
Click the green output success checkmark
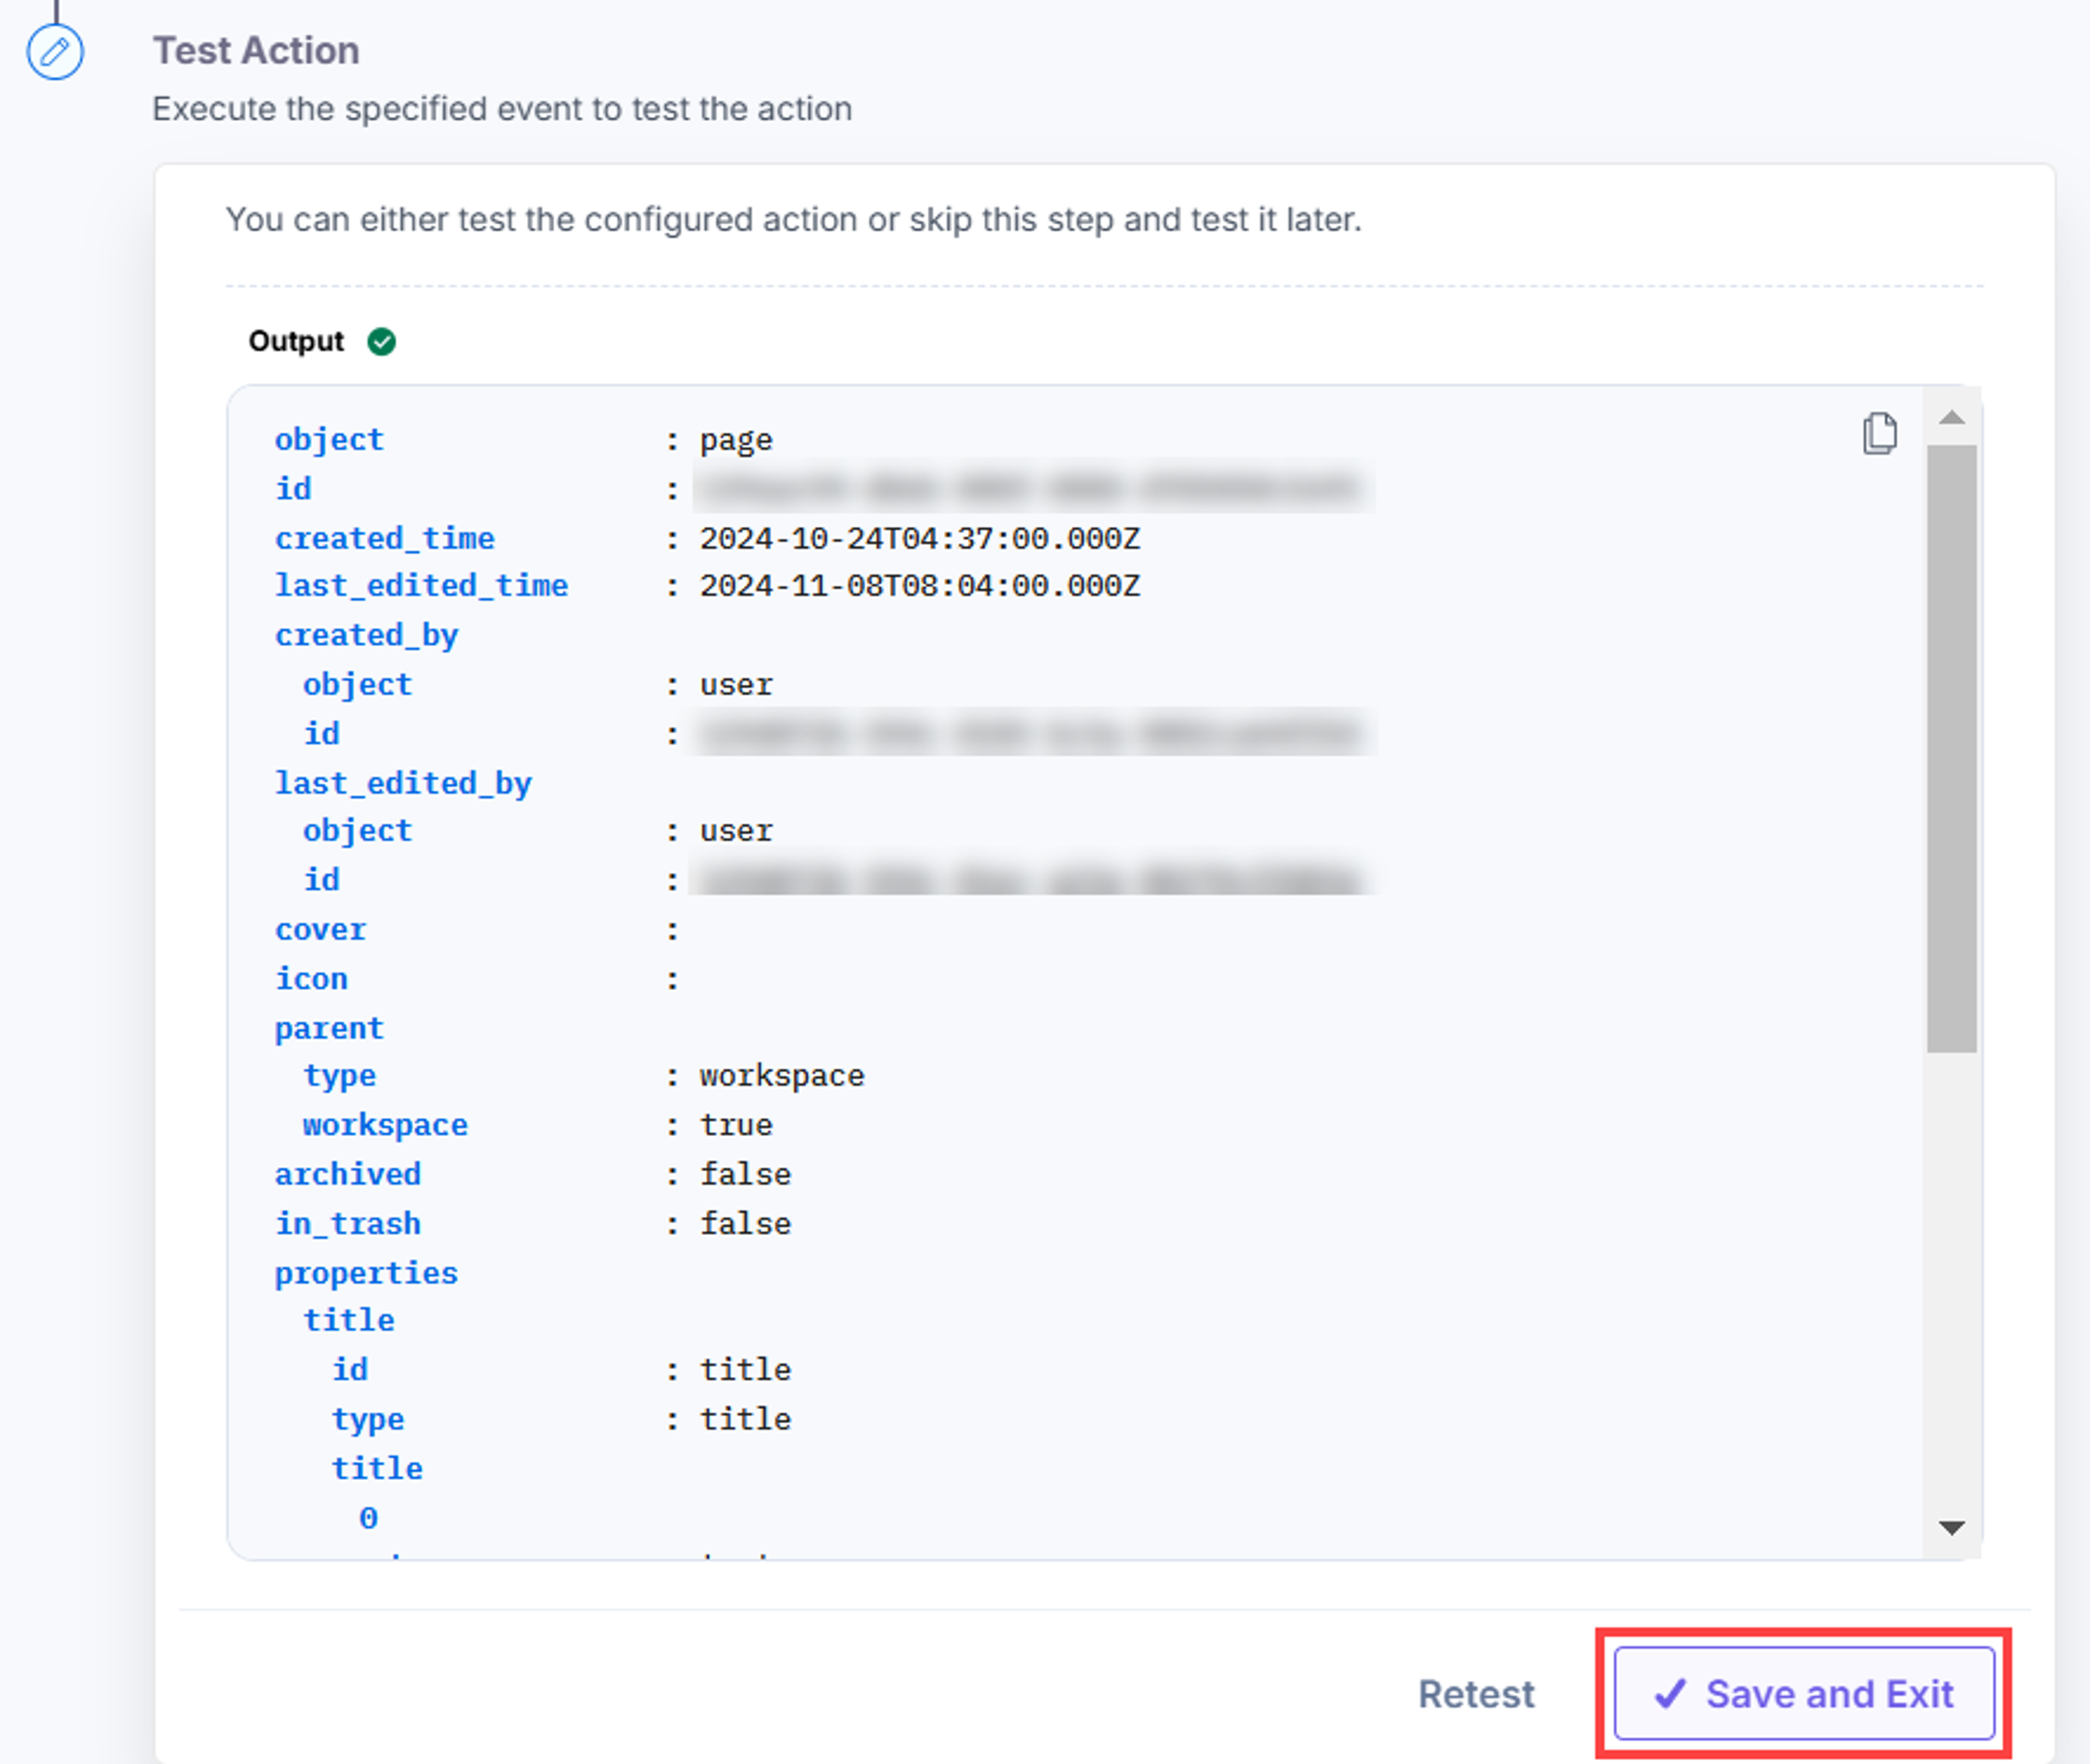381,342
